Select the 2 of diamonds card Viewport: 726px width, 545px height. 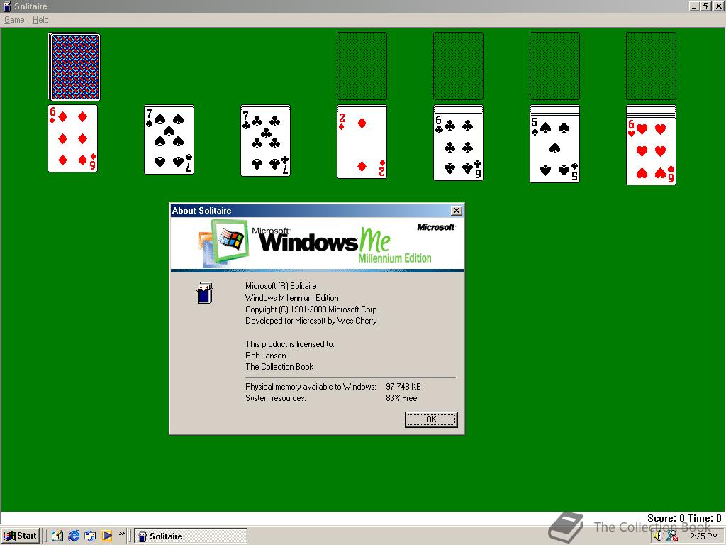click(362, 144)
